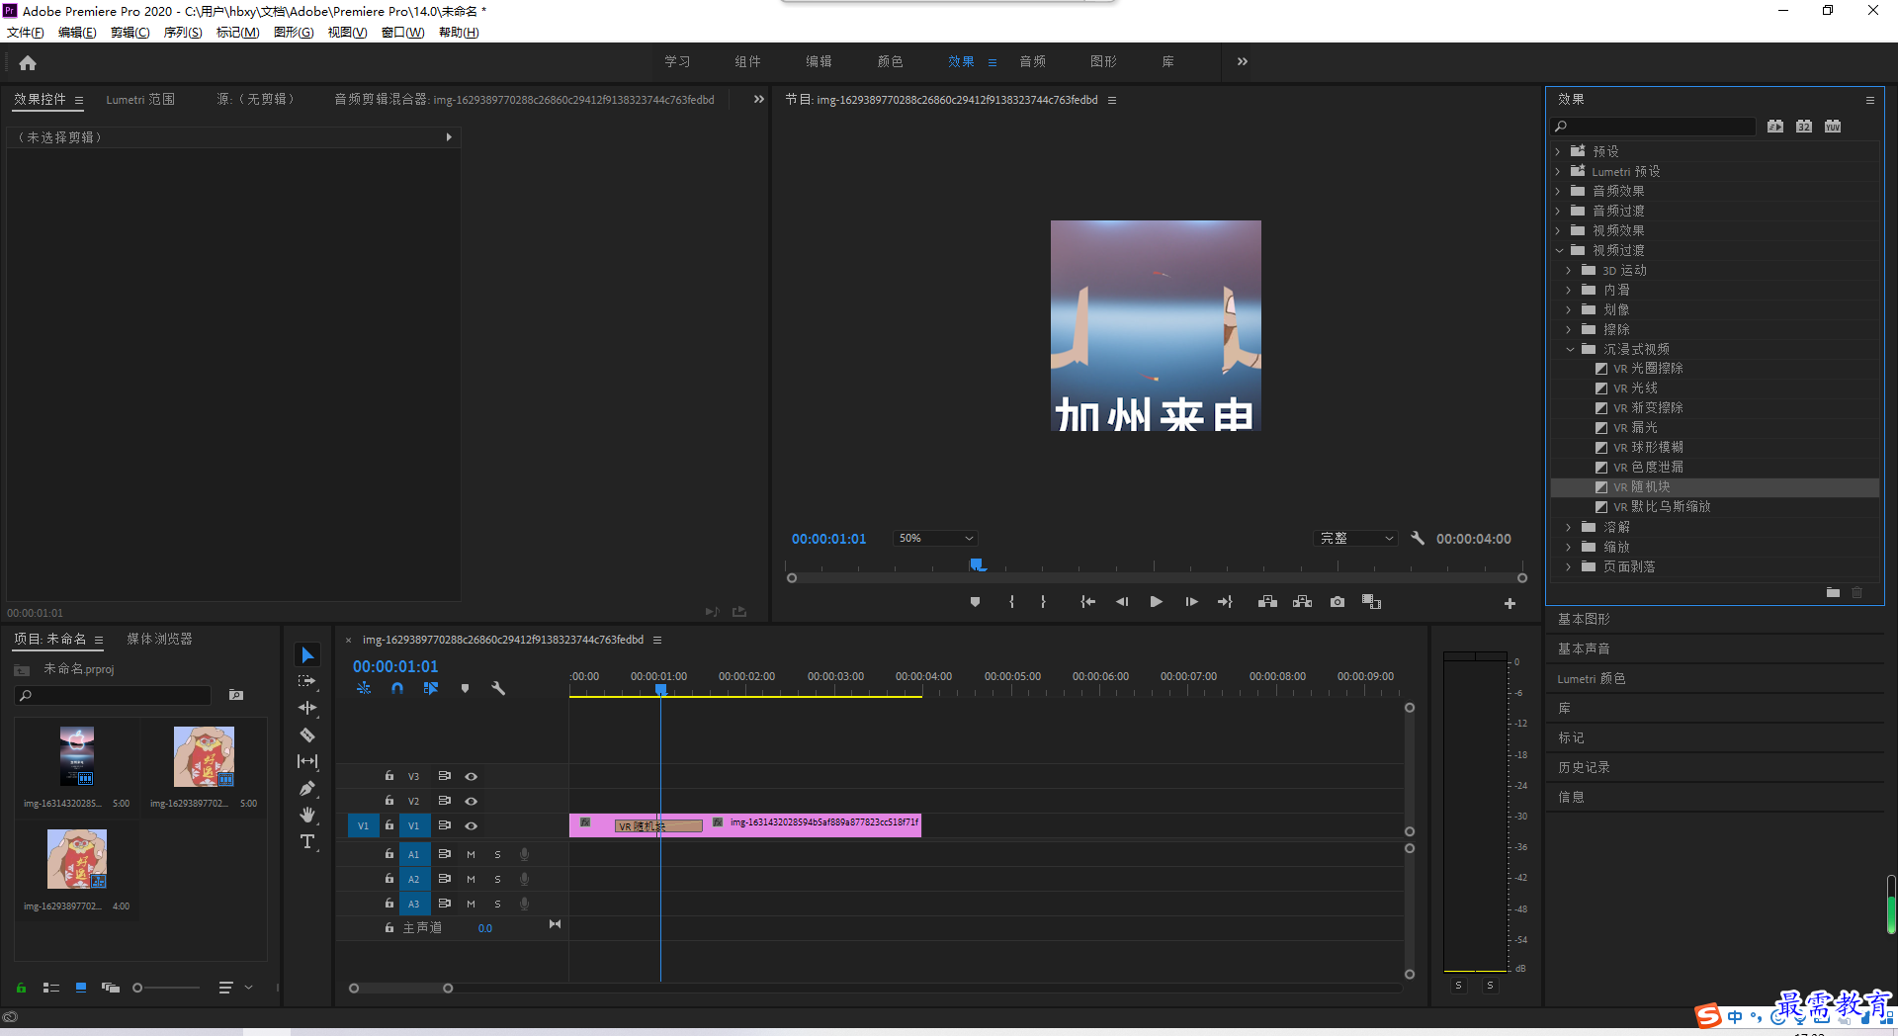Click Accelerated Effects filter icon

tap(1775, 127)
